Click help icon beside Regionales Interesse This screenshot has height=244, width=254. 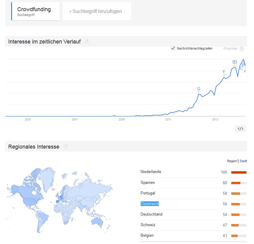(66, 146)
